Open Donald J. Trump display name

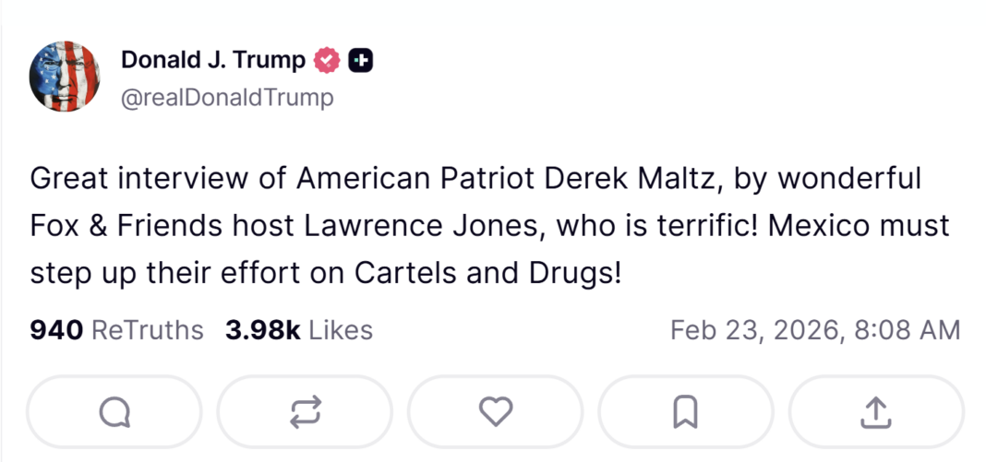click(213, 61)
